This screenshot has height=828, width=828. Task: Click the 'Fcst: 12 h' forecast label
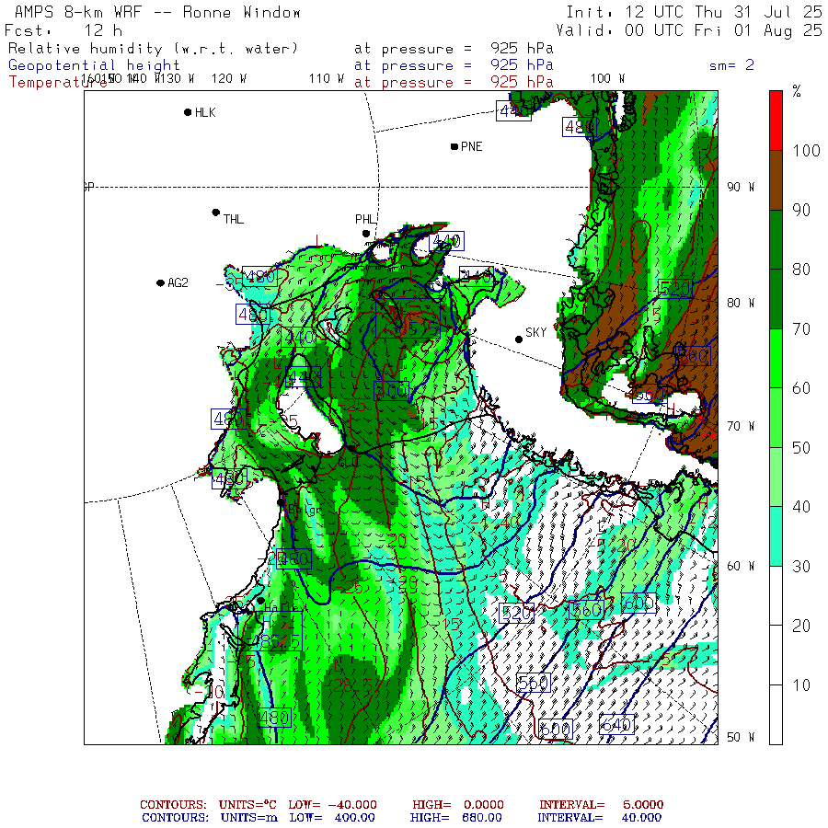pos(63,30)
